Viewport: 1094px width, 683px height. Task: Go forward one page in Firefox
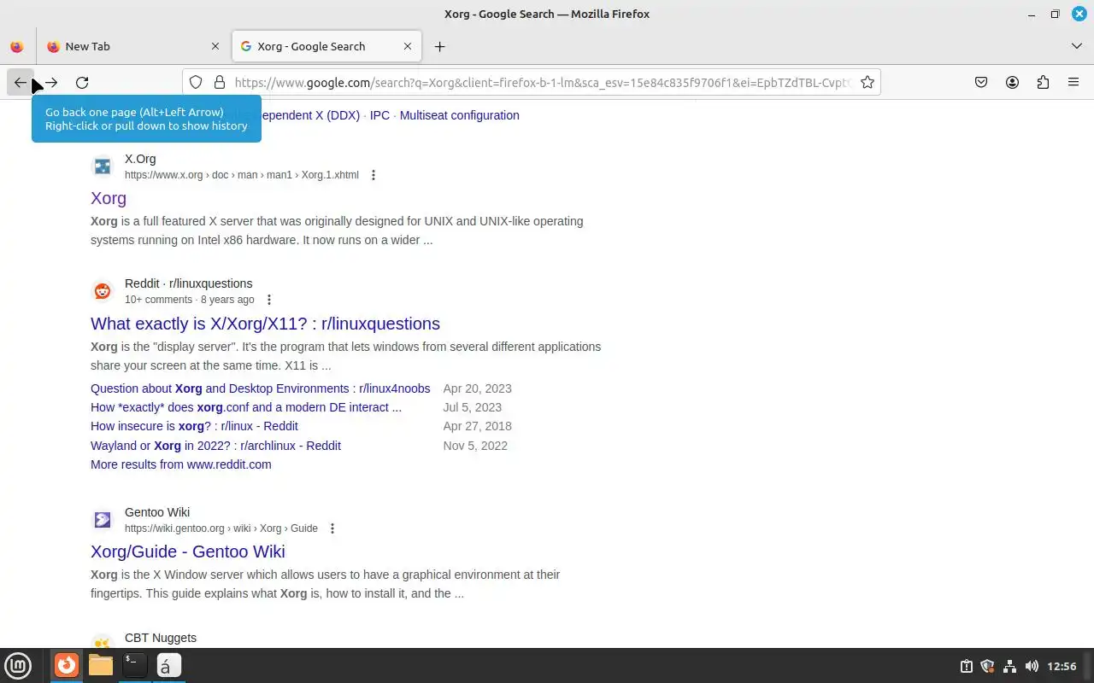(x=51, y=83)
